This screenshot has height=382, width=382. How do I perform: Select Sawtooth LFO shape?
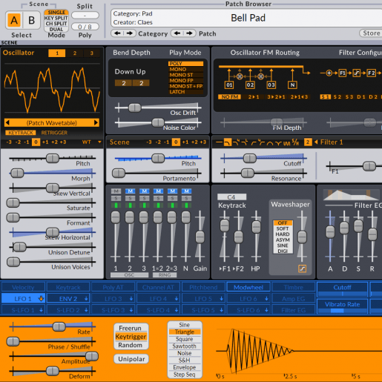tap(185, 346)
